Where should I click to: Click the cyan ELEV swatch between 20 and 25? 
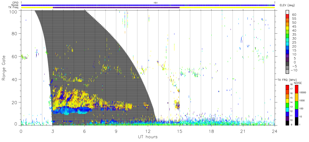(288, 44)
